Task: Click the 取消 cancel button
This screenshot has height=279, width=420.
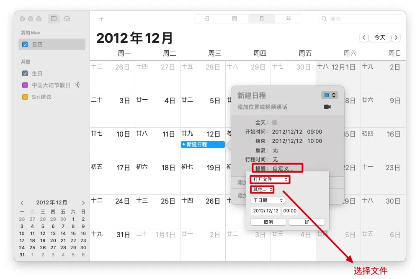Action: (x=268, y=222)
